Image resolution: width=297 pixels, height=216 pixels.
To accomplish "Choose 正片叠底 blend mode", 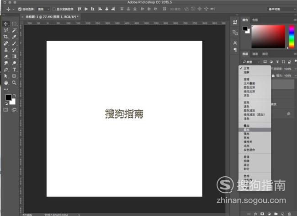I will tap(255, 83).
